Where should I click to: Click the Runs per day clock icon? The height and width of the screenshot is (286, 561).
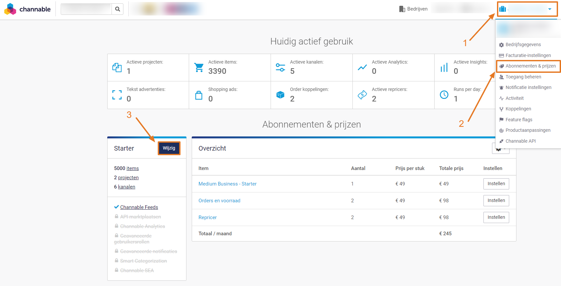pyautogui.click(x=444, y=95)
